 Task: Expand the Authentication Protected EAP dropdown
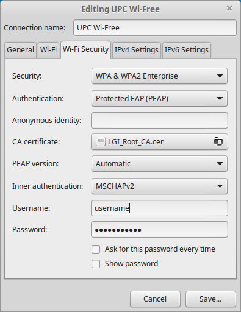159,99
